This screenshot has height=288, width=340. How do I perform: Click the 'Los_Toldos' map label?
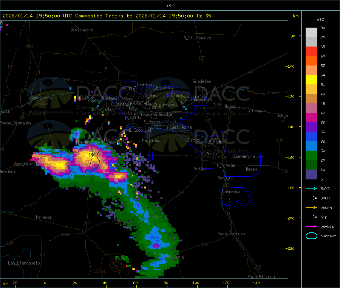(x=150, y=217)
